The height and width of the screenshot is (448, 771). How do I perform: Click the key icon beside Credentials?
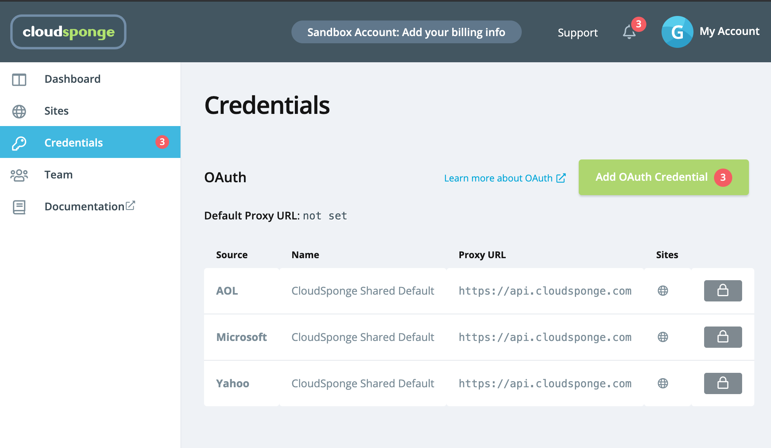[x=19, y=142]
